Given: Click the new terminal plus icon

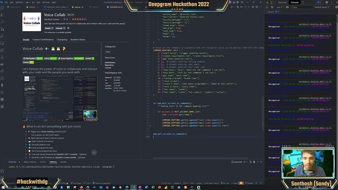Looking at the screenshot, I should point(244,162).
